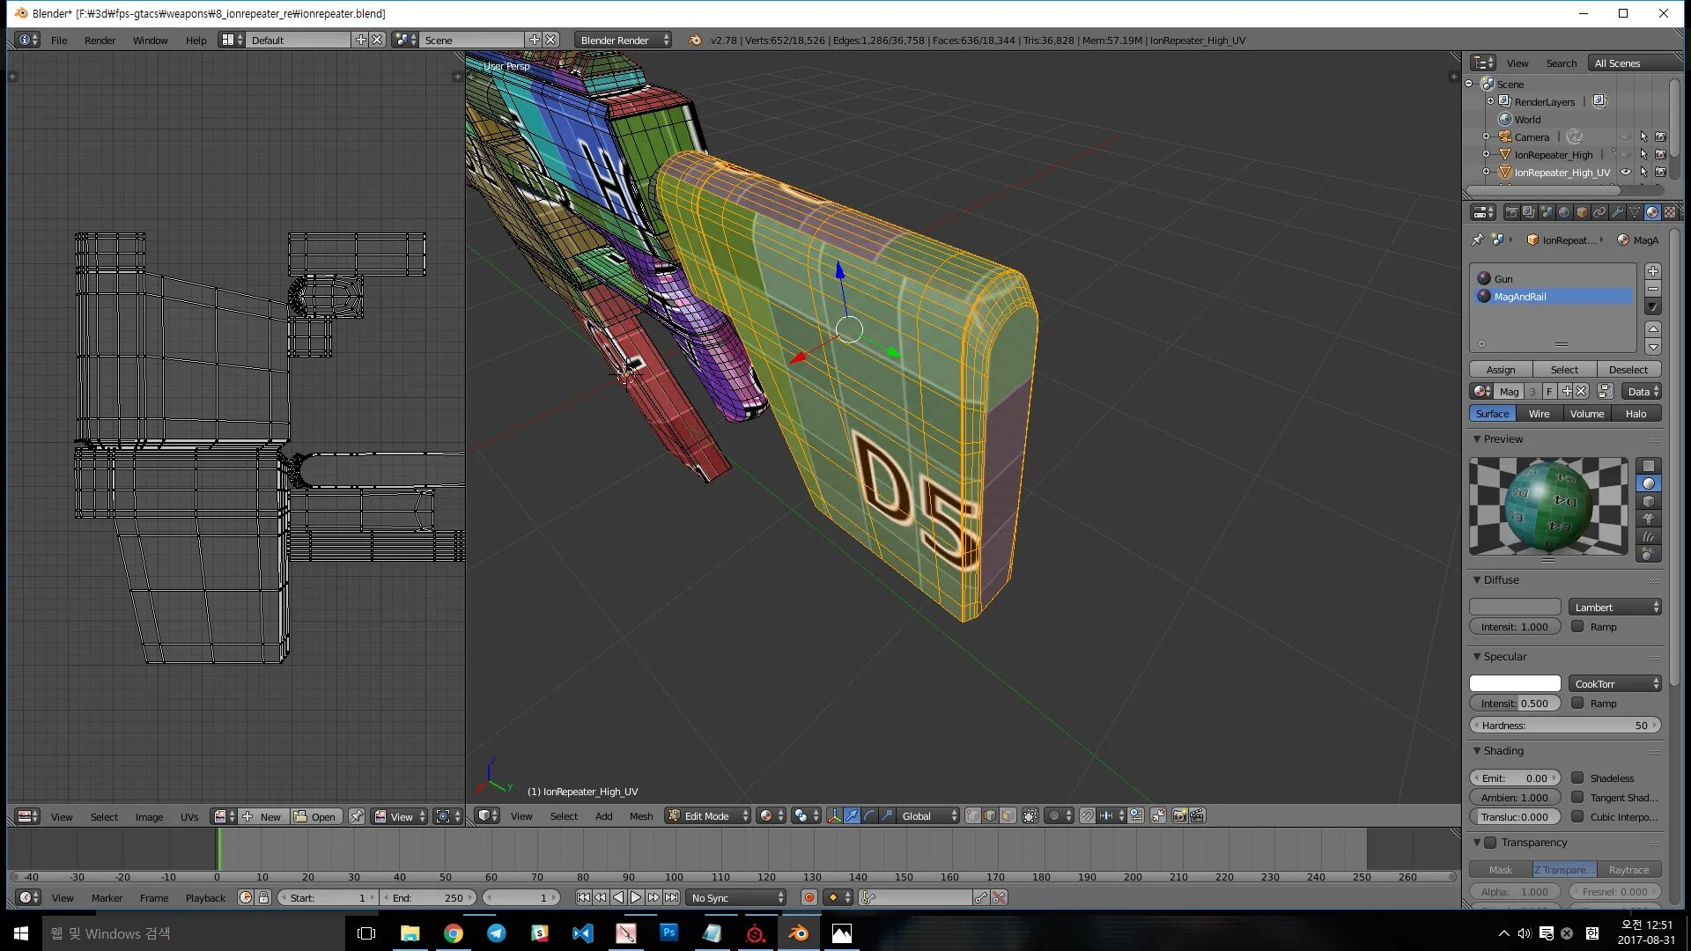Open the World properties tab
This screenshot has width=1691, height=951.
tap(1564, 212)
